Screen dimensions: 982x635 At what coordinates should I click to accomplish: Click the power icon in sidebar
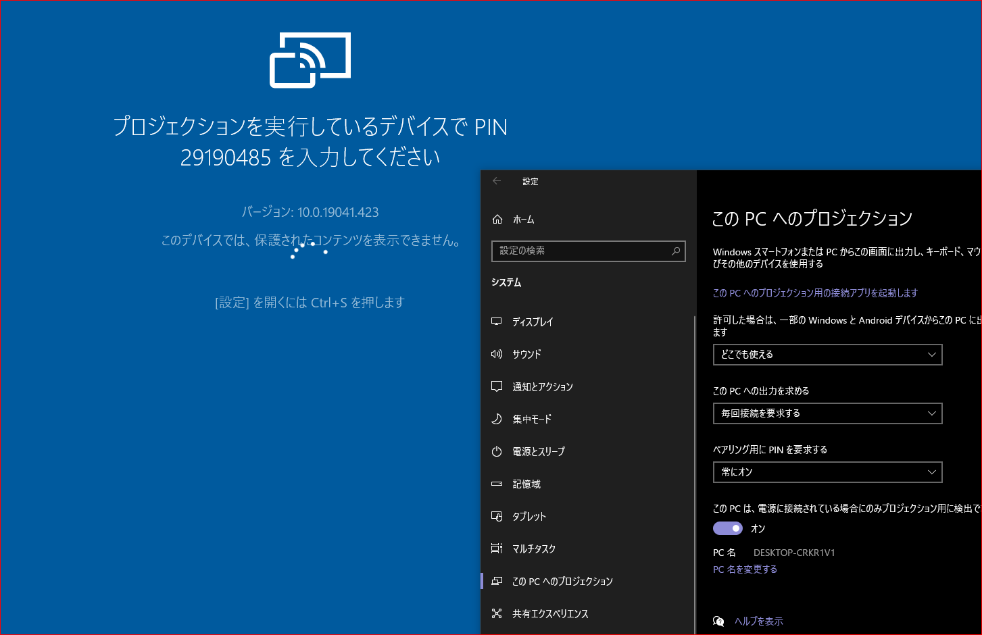pyautogui.click(x=497, y=451)
